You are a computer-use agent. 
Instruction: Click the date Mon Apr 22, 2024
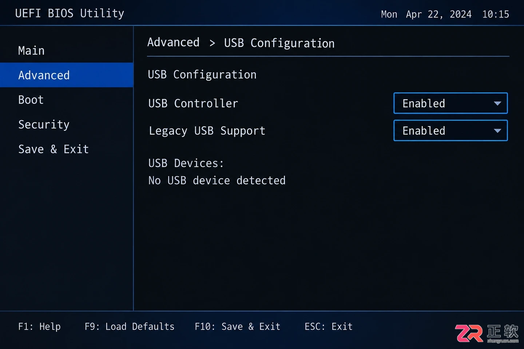pyautogui.click(x=426, y=14)
